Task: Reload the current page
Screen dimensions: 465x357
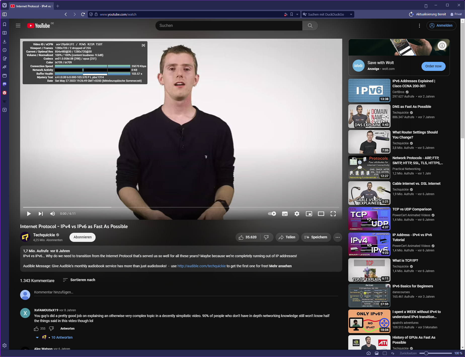Action: 83,14
